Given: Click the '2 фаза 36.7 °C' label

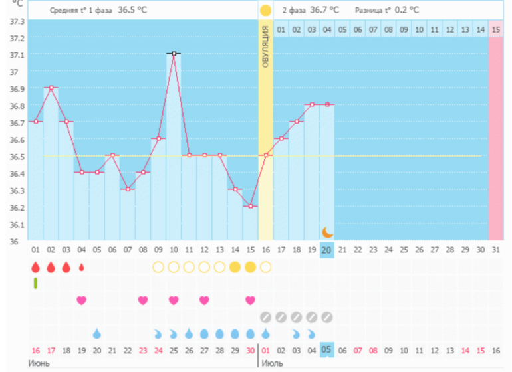Looking at the screenshot, I should point(310,10).
